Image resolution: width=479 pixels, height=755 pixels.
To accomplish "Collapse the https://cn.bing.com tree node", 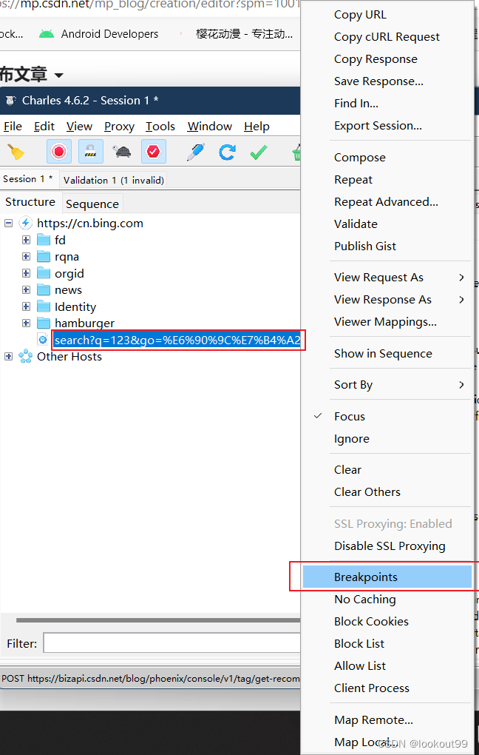I will click(8, 223).
